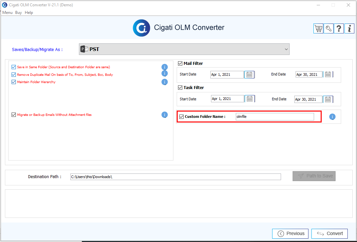Open Task Filter End Date calendar picker
357x242 pixels.
(328, 99)
